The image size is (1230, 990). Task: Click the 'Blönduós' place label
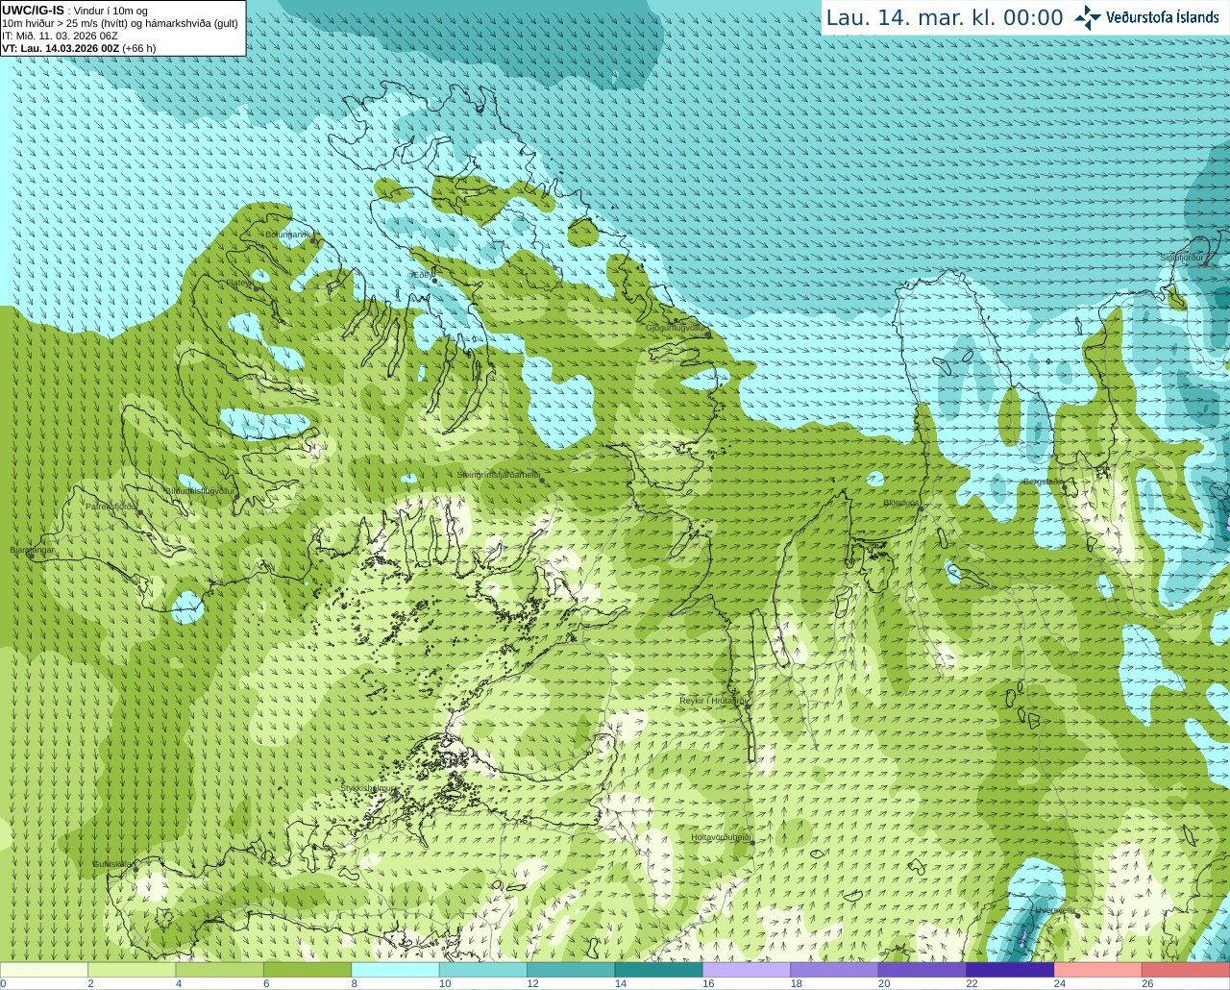pyautogui.click(x=901, y=503)
